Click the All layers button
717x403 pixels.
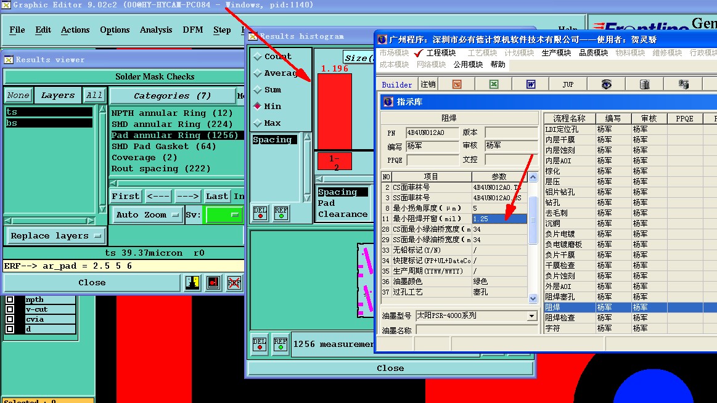[94, 96]
